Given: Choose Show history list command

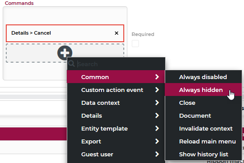Looking at the screenshot, I should tap(203, 154).
